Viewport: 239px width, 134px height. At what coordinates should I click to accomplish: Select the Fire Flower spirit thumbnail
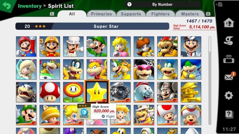pos(73,92)
